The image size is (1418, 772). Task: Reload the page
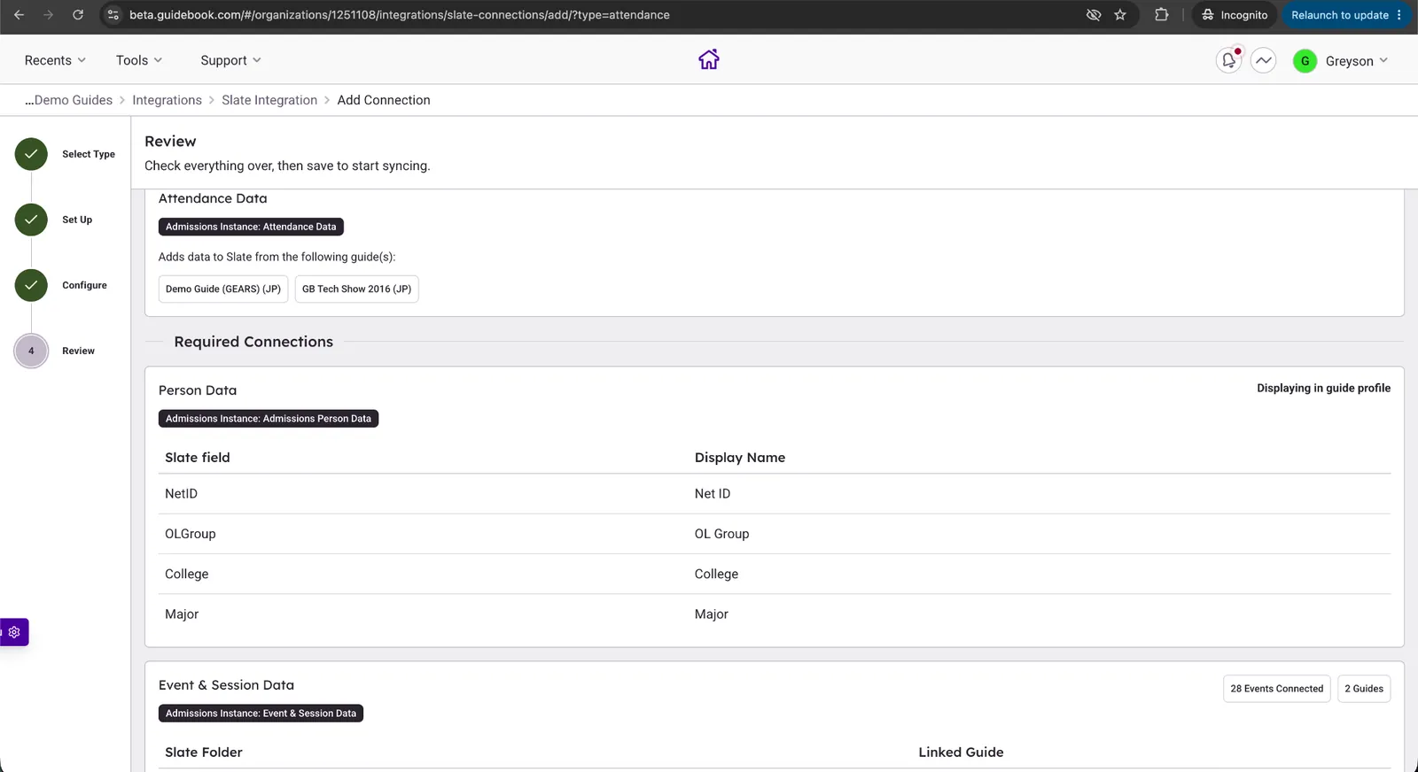point(78,15)
